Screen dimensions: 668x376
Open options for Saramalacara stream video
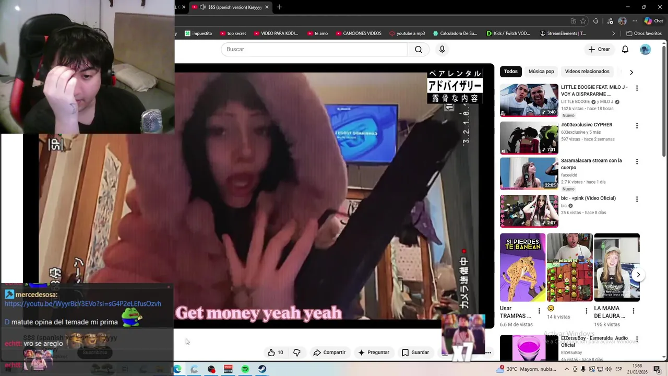click(637, 162)
